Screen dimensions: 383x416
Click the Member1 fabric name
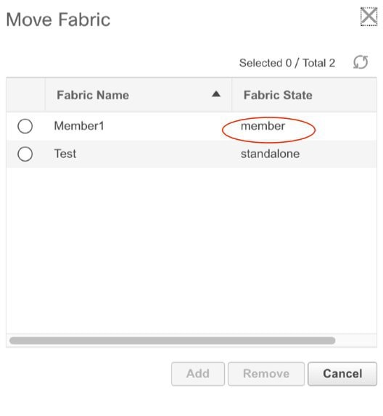pyautogui.click(x=79, y=126)
